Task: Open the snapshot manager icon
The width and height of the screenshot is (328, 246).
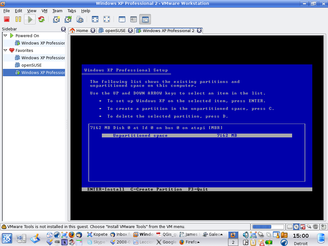Action: [x=79, y=19]
